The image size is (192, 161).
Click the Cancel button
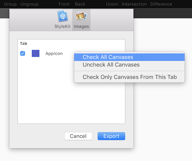[x=78, y=136]
